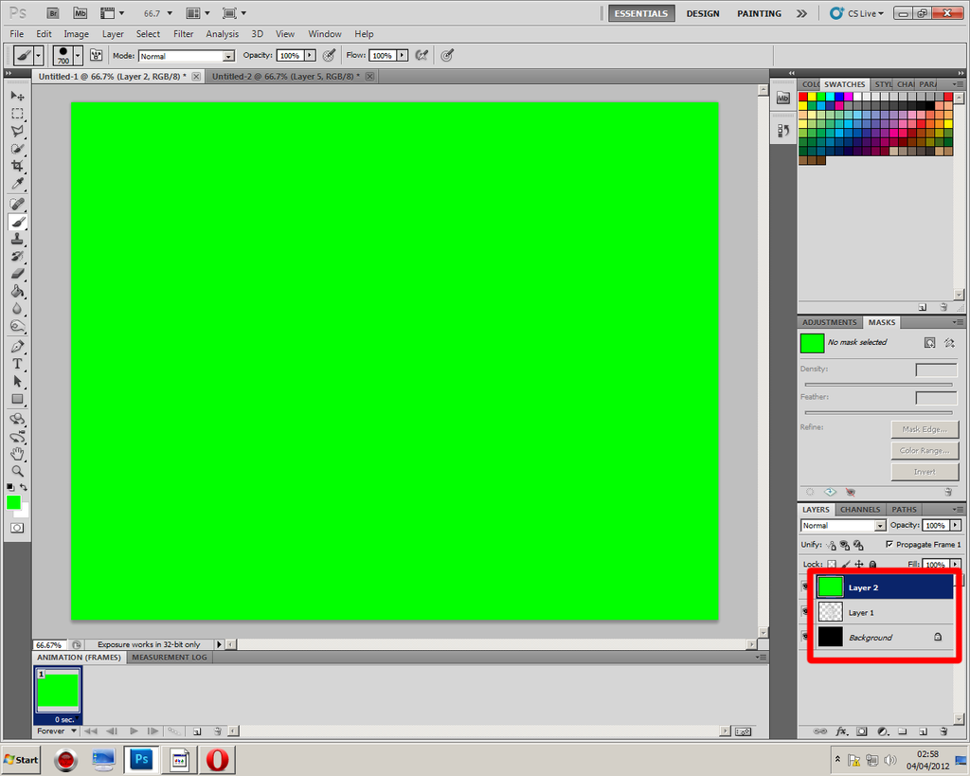Screen dimensions: 970x776
Task: Select the Blur tool
Action: pyautogui.click(x=17, y=309)
